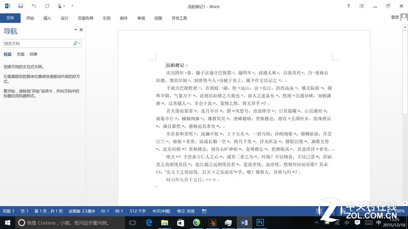The height and width of the screenshot is (229, 408).
Task: Open the 审阅 (Review) ribbon tab
Action: [x=141, y=18]
